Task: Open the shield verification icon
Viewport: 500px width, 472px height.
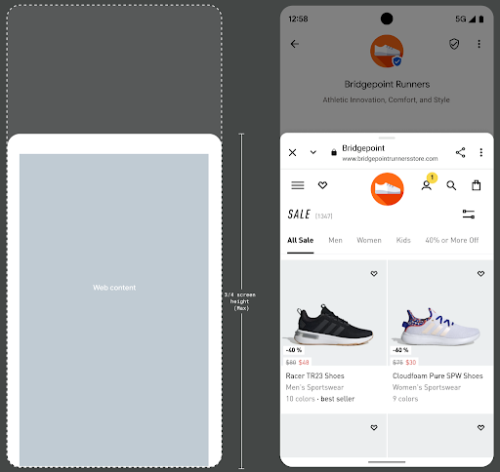Action: click(454, 44)
